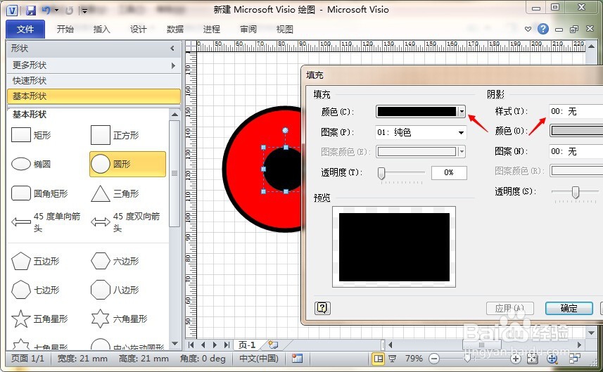Open the shadow 样式(Y) style dropdown
This screenshot has width=603, height=372.
coord(576,111)
